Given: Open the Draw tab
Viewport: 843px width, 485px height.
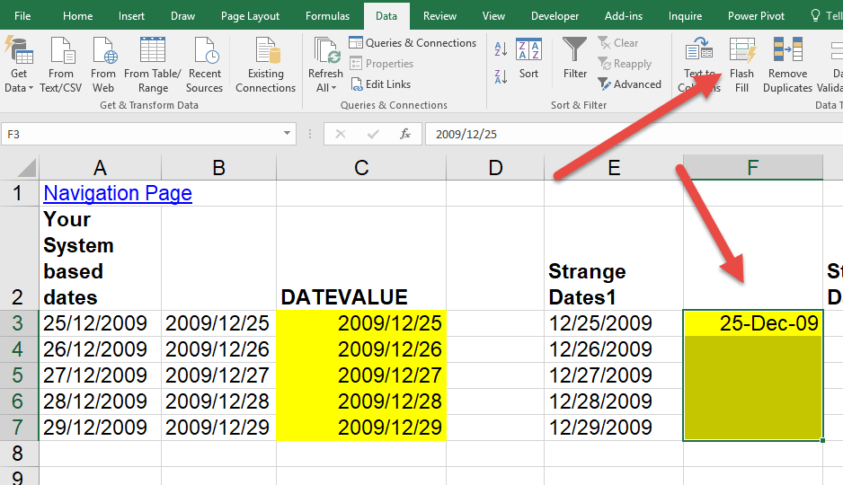Looking at the screenshot, I should coord(182,16).
